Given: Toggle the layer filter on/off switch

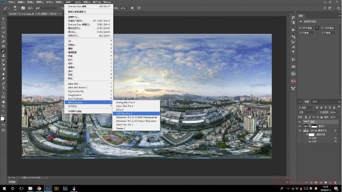Looking at the screenshot, I should click(x=339, y=107).
